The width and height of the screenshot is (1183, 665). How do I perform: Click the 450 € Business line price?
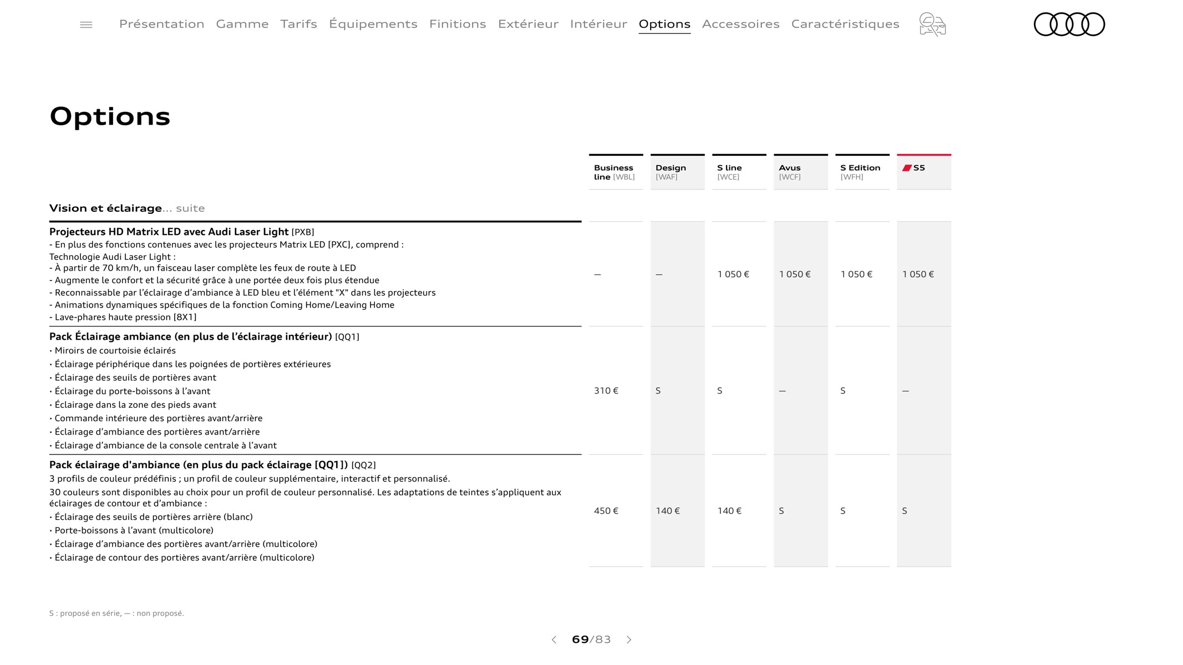606,511
